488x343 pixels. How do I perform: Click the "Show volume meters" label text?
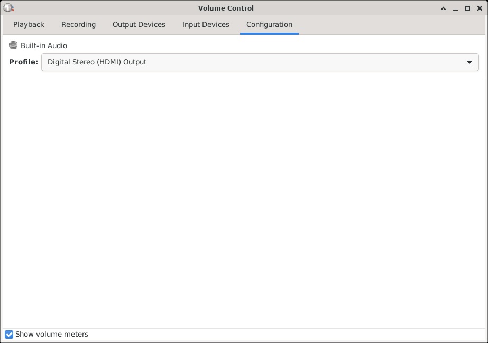click(52, 335)
